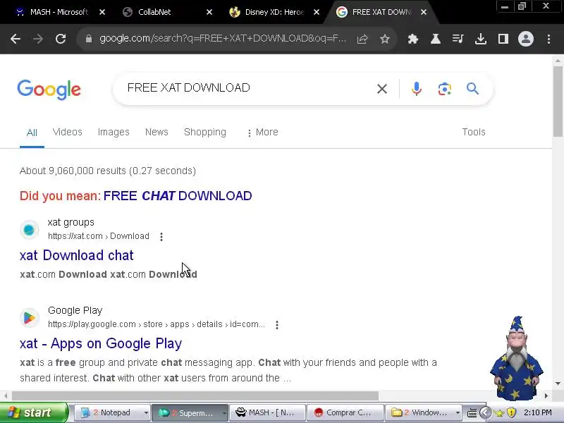Open the Extensions puzzle piece menu
The width and height of the screenshot is (564, 423).
pos(413,39)
